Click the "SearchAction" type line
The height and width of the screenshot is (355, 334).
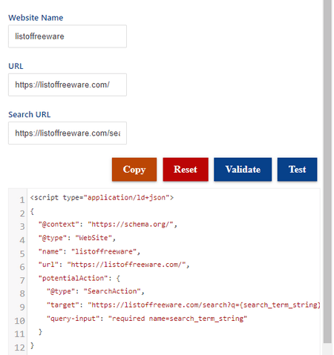(96, 291)
